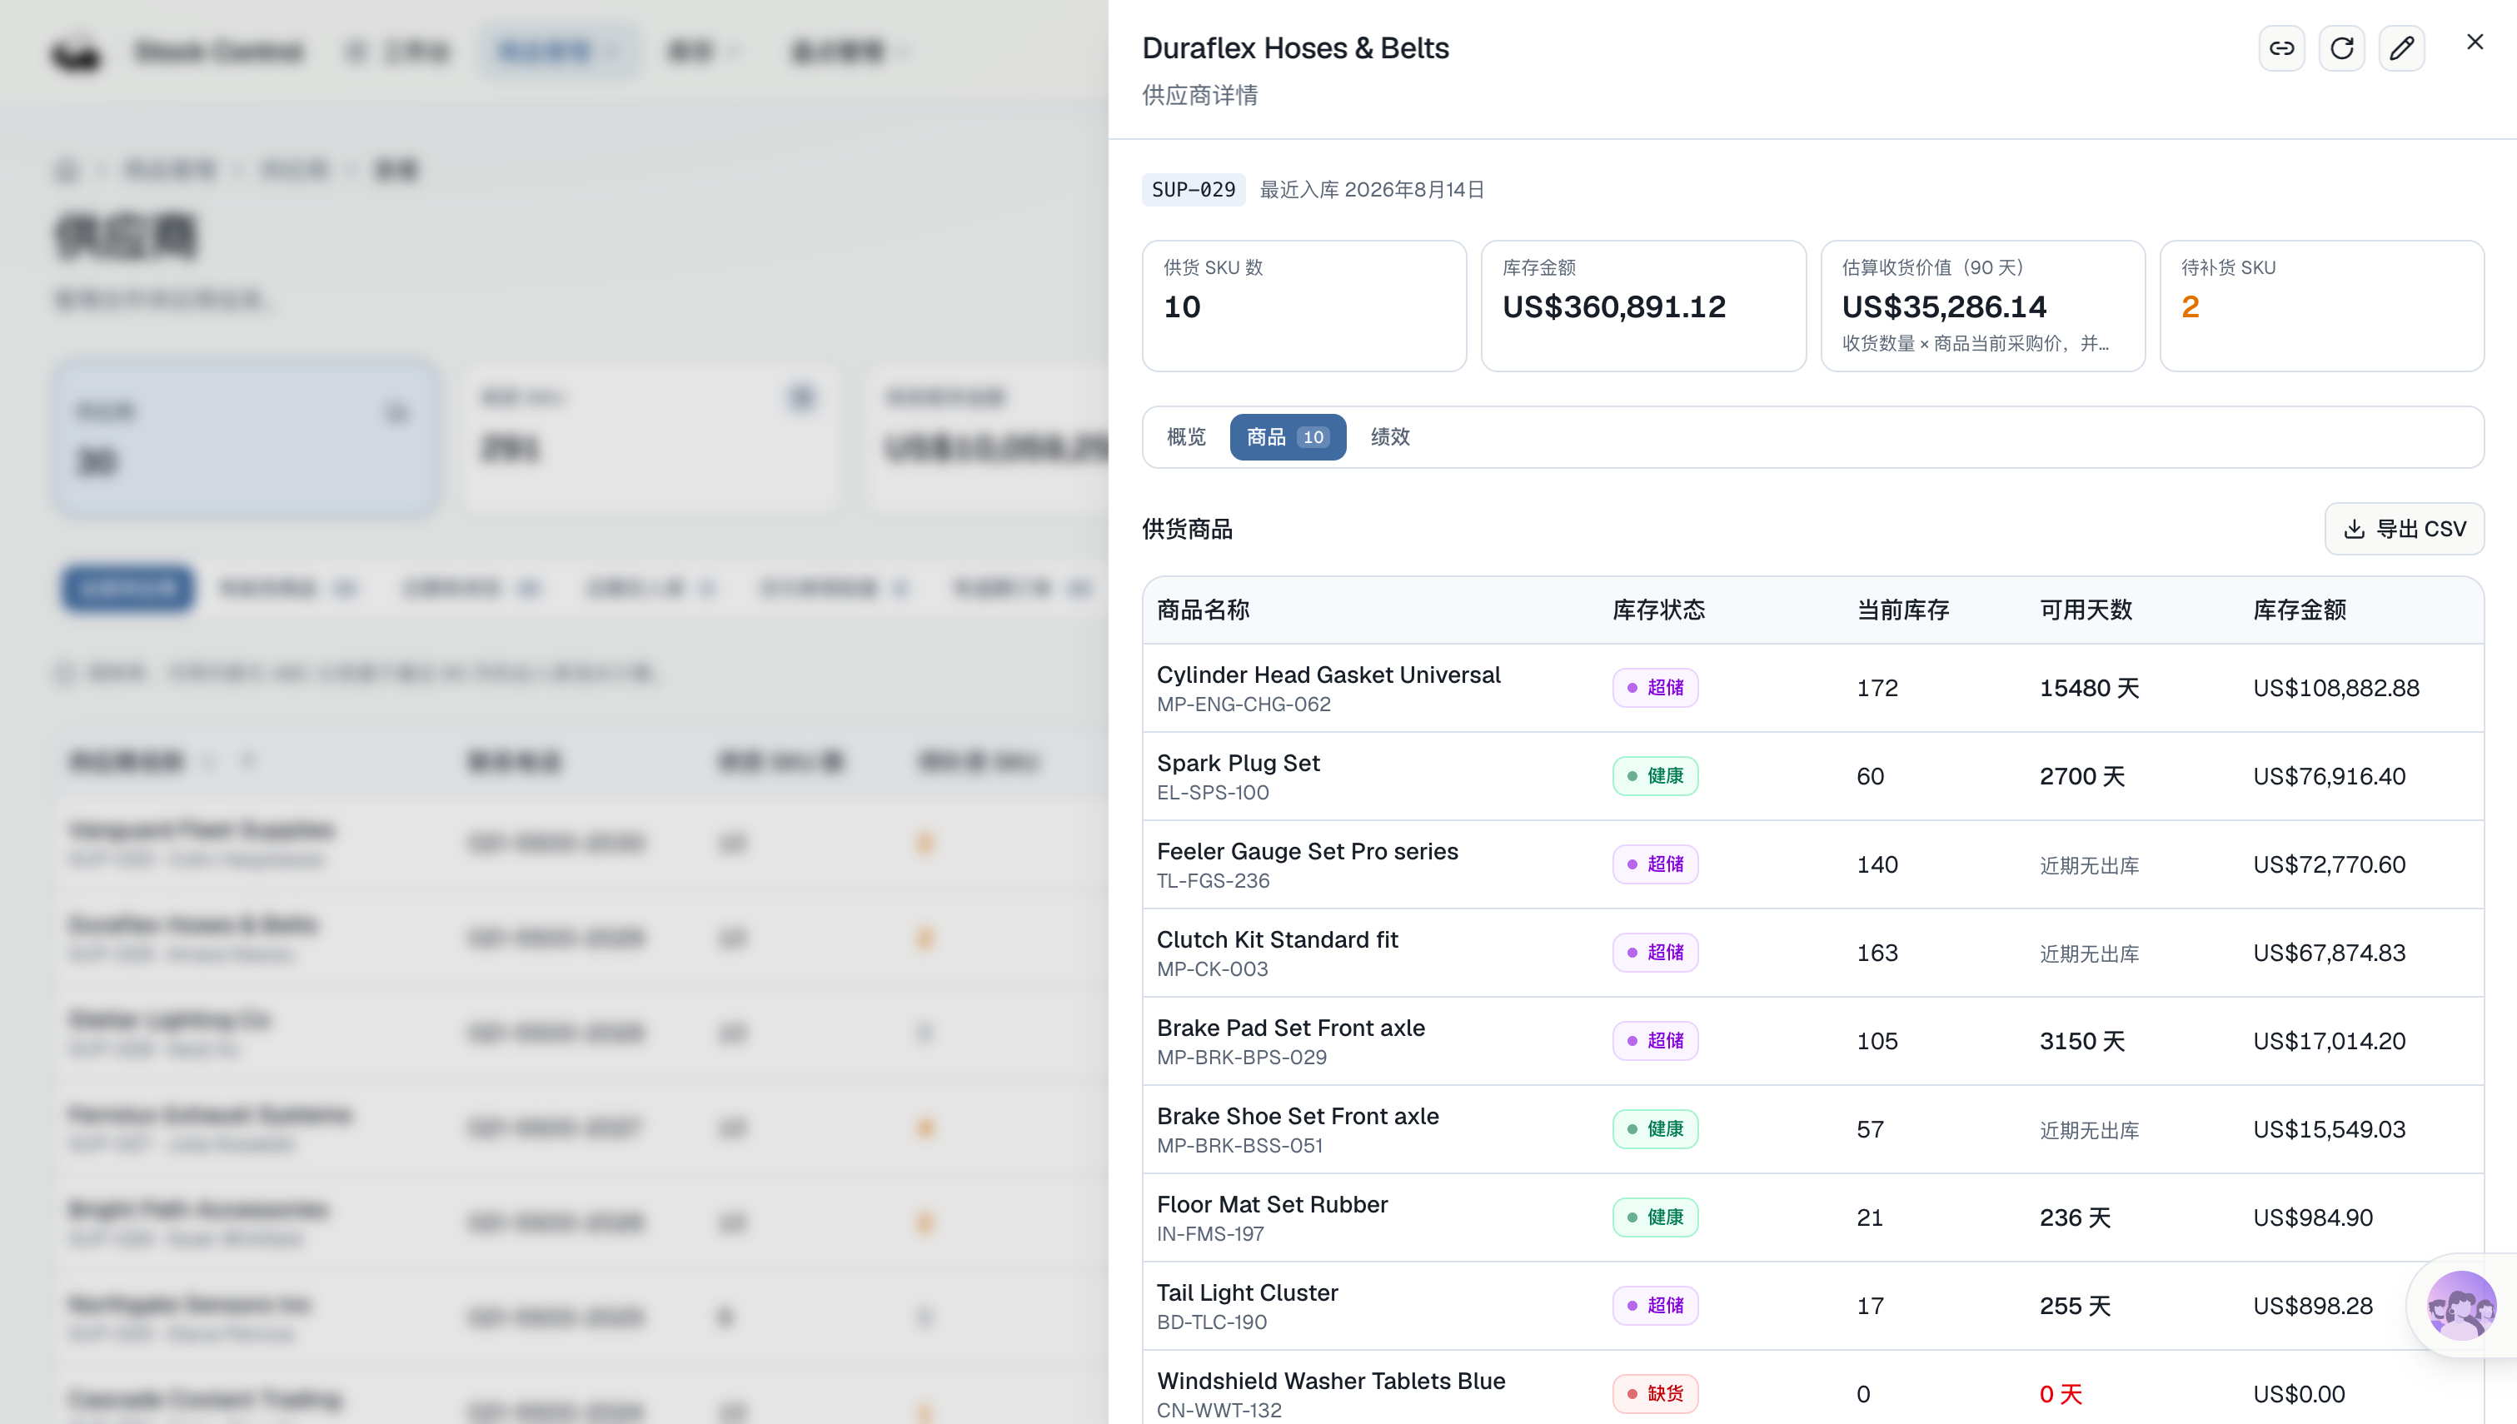The height and width of the screenshot is (1424, 2517).
Task: Click the 超储 badge for Tail Light Cluster
Action: click(1656, 1306)
